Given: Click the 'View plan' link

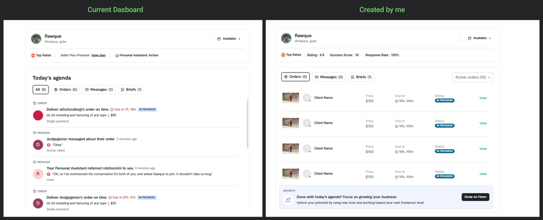Looking at the screenshot, I should click(x=98, y=55).
